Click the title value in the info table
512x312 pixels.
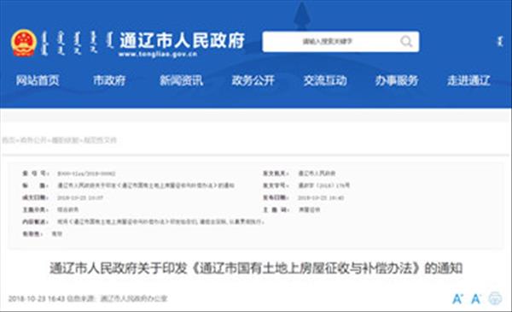pyautogui.click(x=146, y=185)
